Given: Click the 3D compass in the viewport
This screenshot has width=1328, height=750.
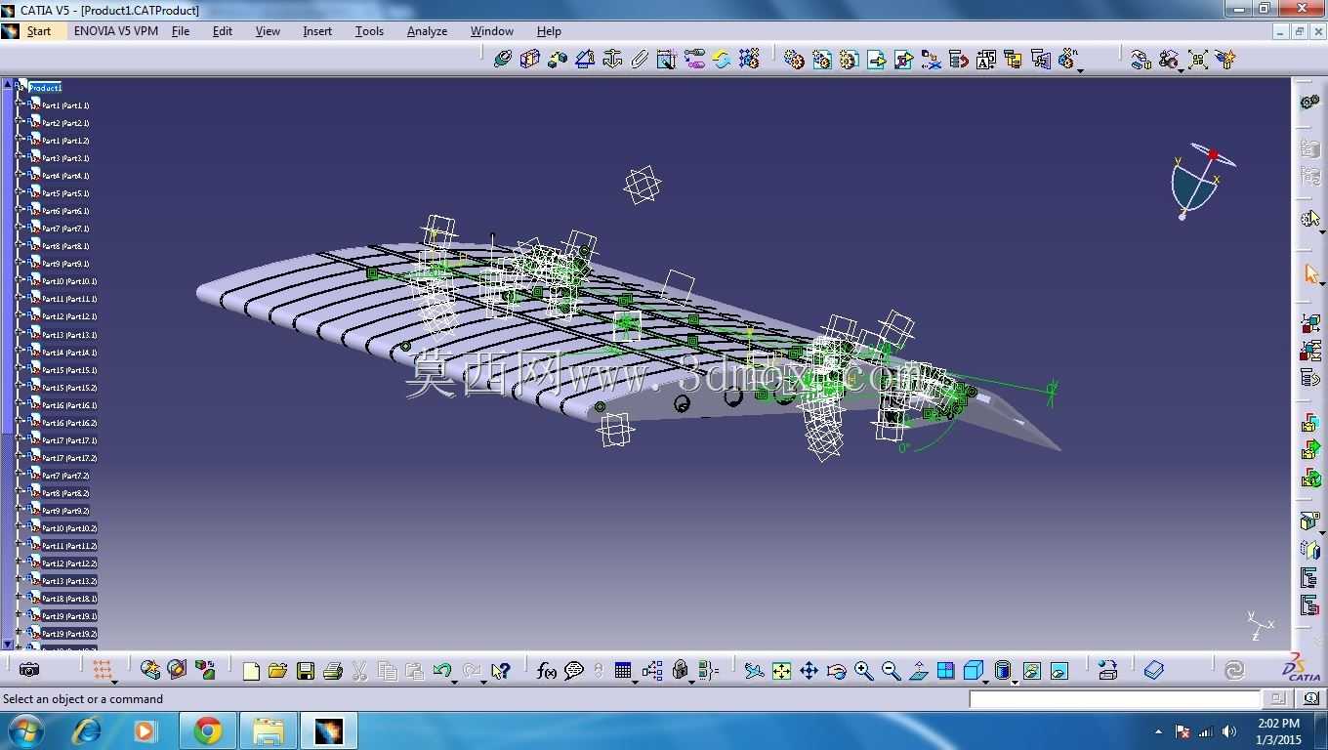Looking at the screenshot, I should click(x=1203, y=184).
